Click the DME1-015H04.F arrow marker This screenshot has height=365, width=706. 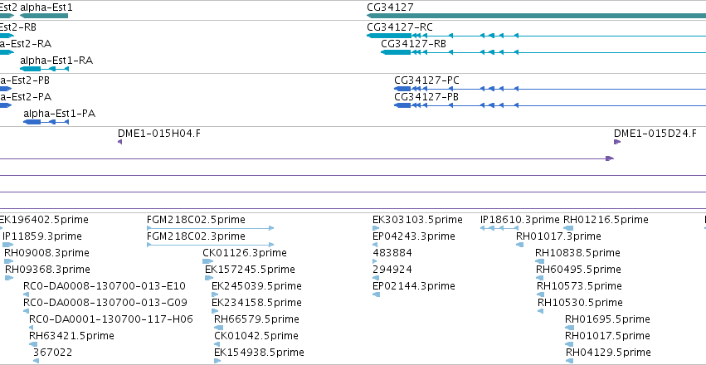point(119,142)
